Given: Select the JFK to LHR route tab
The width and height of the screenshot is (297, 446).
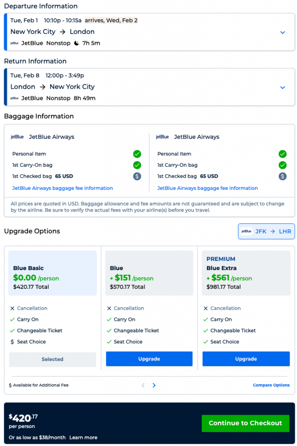Looking at the screenshot, I should click(267, 231).
